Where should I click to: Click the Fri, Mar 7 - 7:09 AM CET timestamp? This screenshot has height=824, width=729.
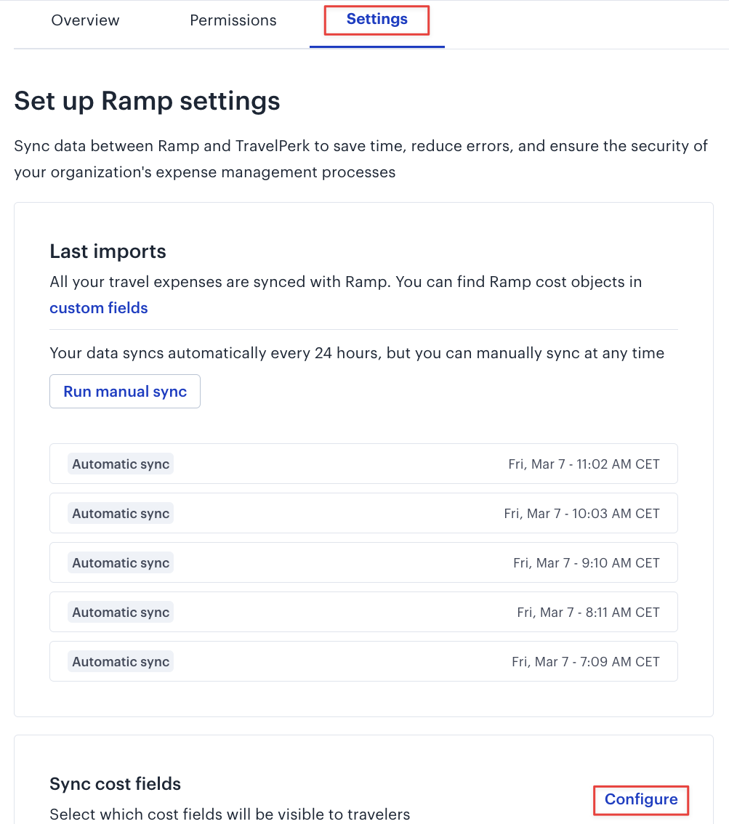tap(586, 662)
